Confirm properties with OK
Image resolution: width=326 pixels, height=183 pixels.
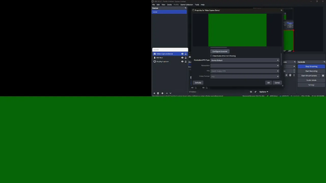[268, 83]
